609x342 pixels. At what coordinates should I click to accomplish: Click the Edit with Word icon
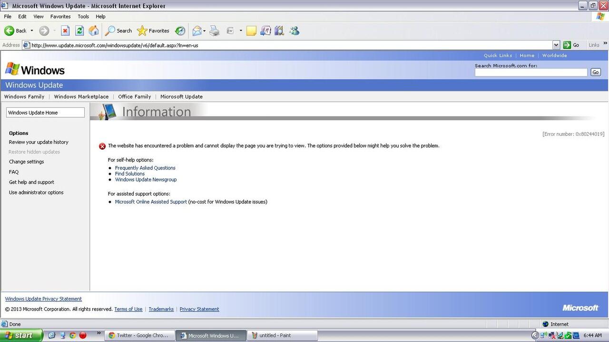click(x=230, y=31)
